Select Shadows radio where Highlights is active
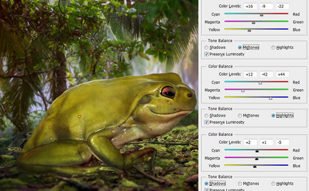Screen dimensions: 309x191 tap(207, 116)
